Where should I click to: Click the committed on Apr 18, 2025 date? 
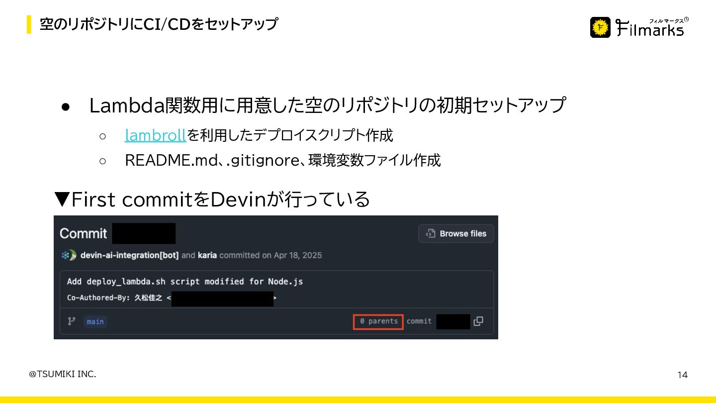click(x=270, y=255)
